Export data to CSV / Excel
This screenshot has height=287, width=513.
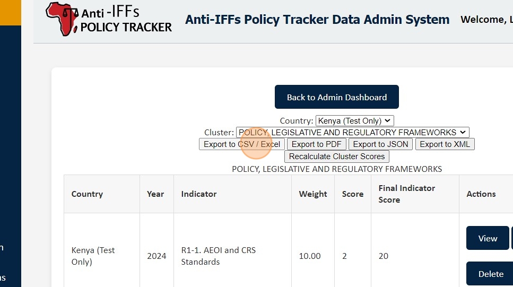pos(242,144)
